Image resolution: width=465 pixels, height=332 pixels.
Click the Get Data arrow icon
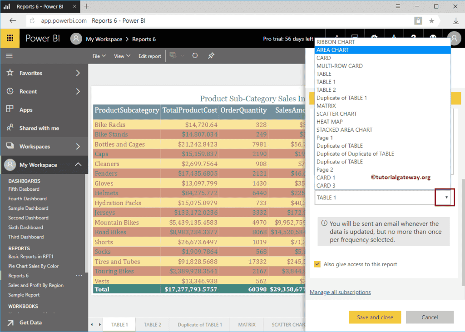pos(10,322)
